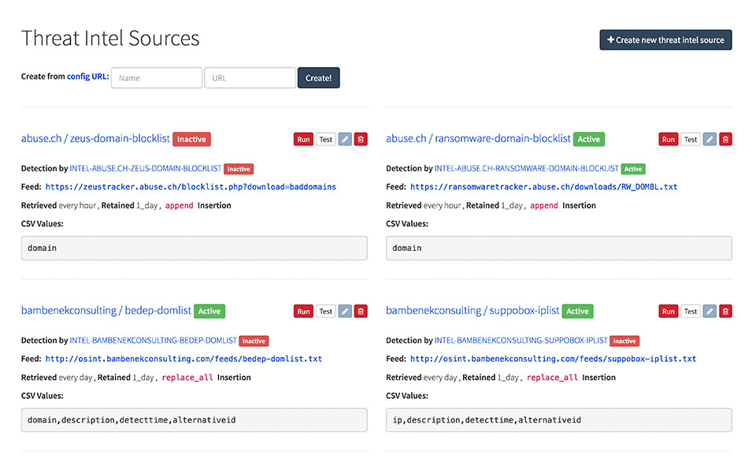Click pencil icon for ransomware-domain-blocklist
756x472 pixels.
click(x=710, y=139)
